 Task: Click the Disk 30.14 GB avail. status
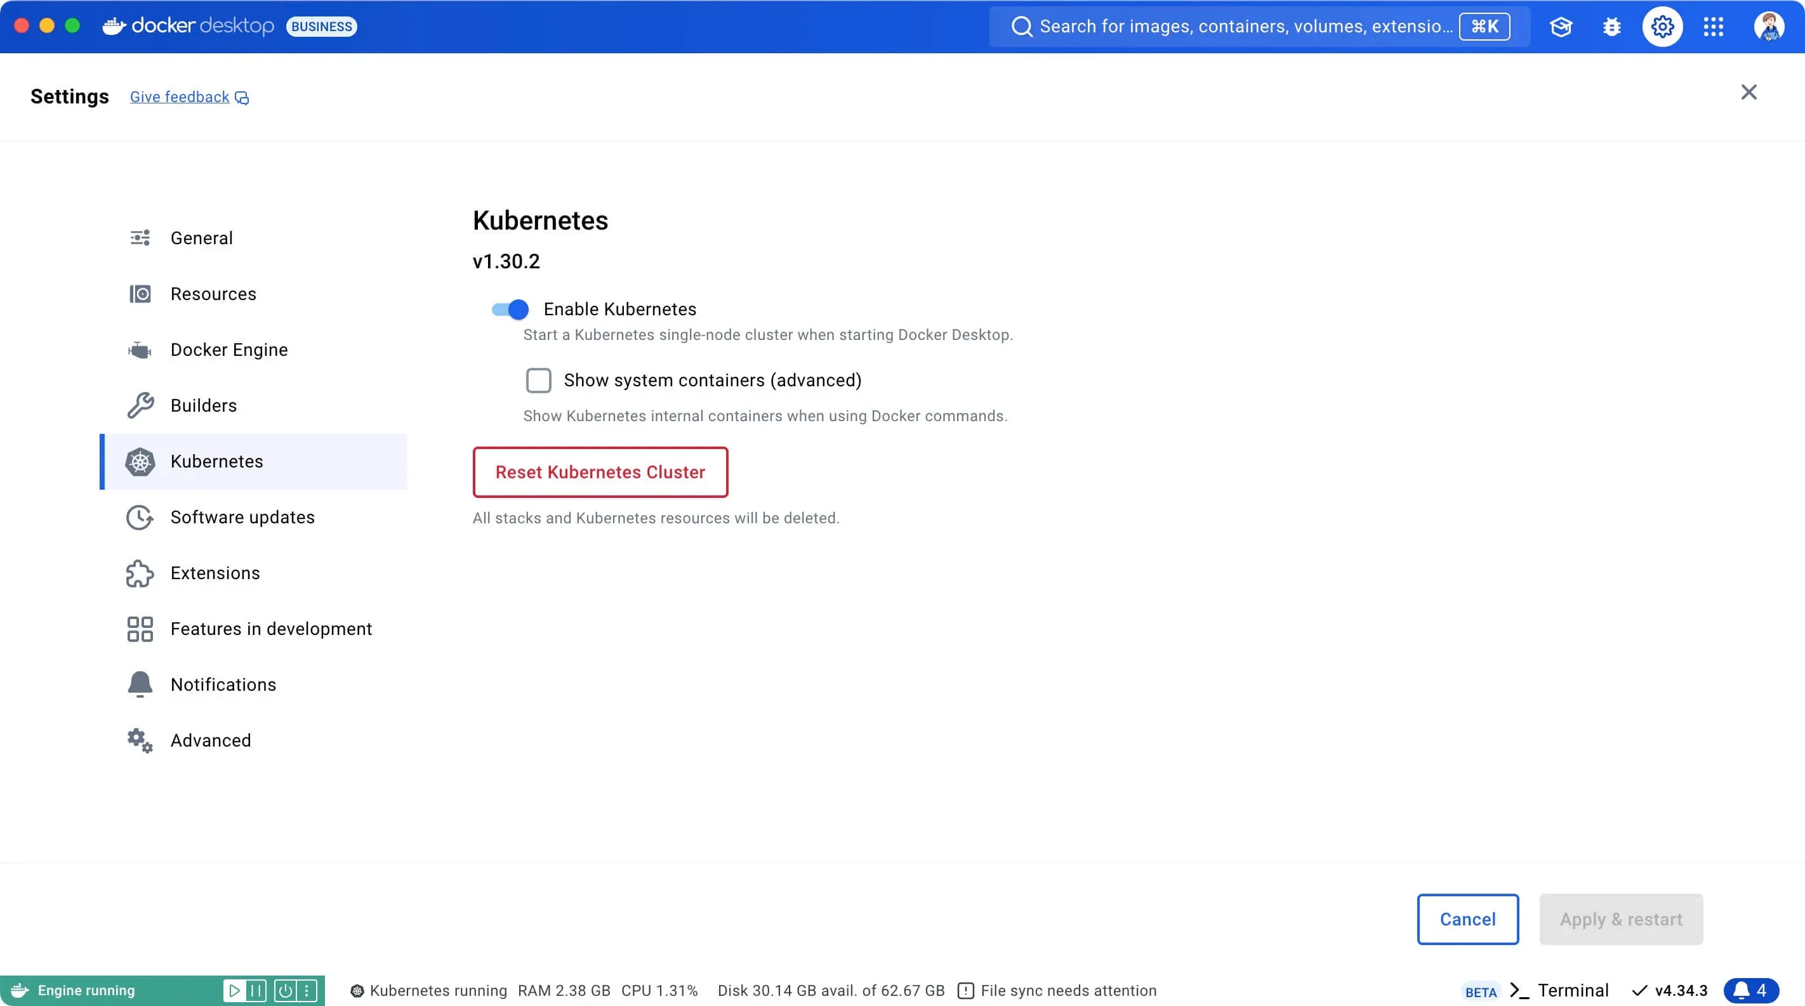pyautogui.click(x=831, y=991)
